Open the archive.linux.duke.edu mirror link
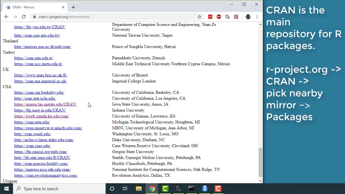 coord(44,140)
